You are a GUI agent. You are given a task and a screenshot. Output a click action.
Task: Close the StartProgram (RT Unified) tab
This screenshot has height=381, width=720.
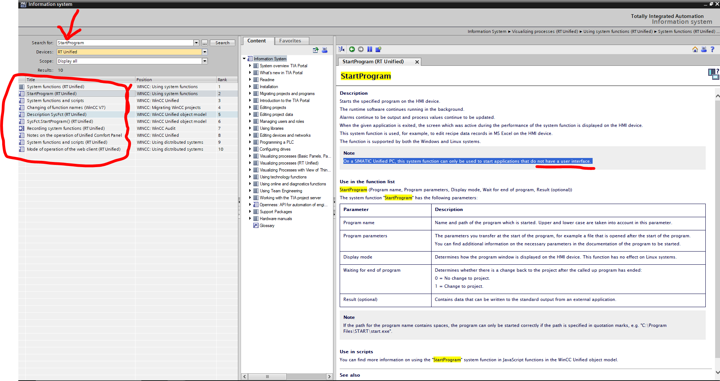(417, 62)
